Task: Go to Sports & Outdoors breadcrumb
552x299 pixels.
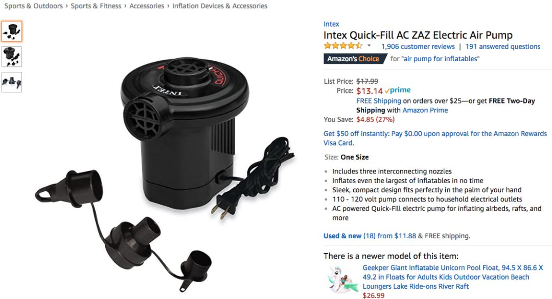Action: [33, 6]
